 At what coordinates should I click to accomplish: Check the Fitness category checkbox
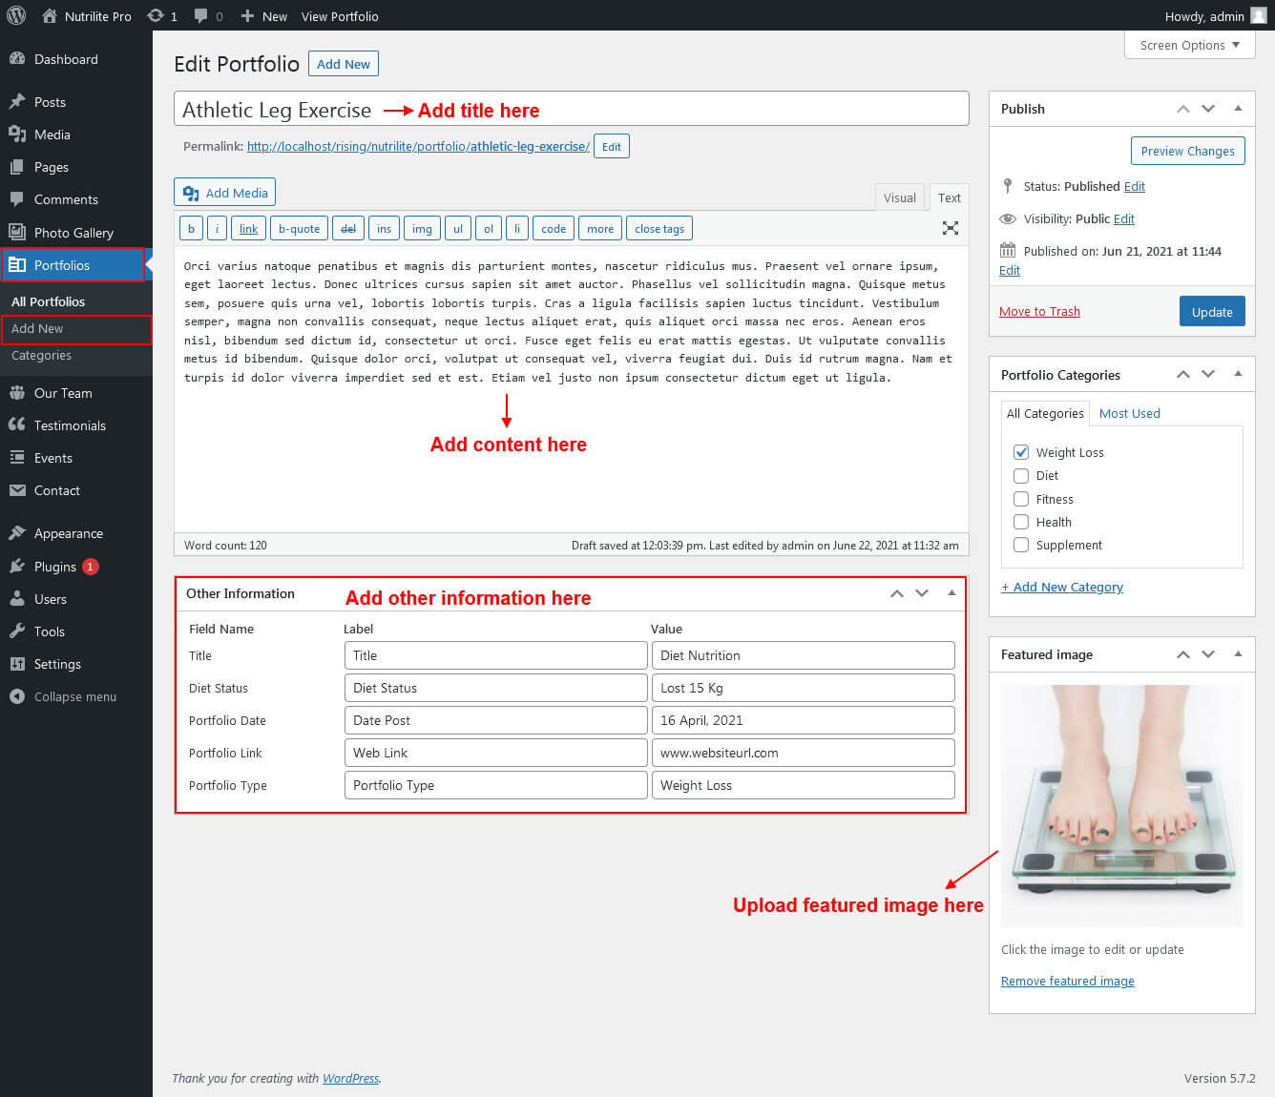pos(1021,499)
